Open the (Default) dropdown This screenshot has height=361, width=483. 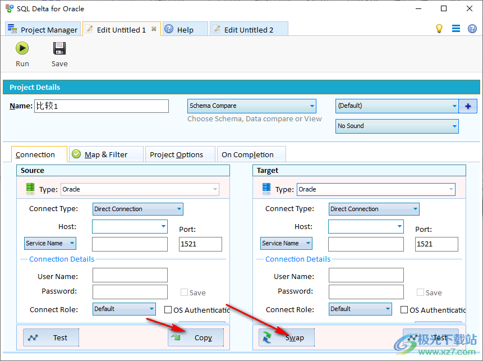[x=397, y=106]
